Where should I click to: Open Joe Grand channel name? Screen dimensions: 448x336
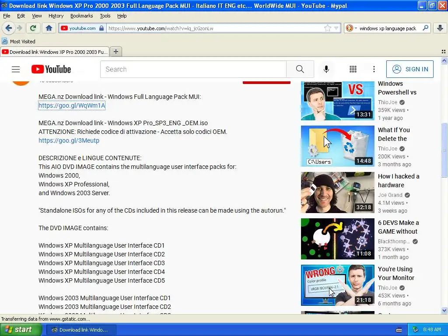click(390, 195)
